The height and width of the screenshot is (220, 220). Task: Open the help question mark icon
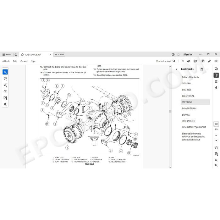click(x=173, y=55)
